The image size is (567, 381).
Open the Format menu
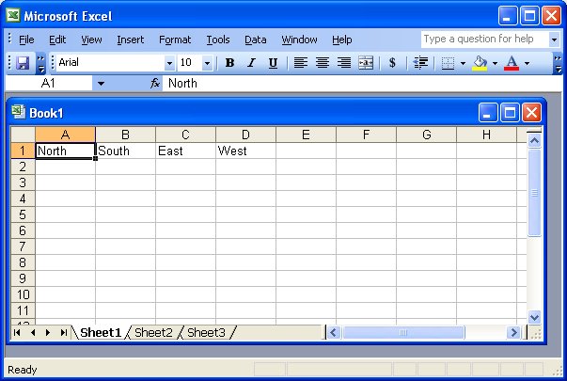(175, 40)
